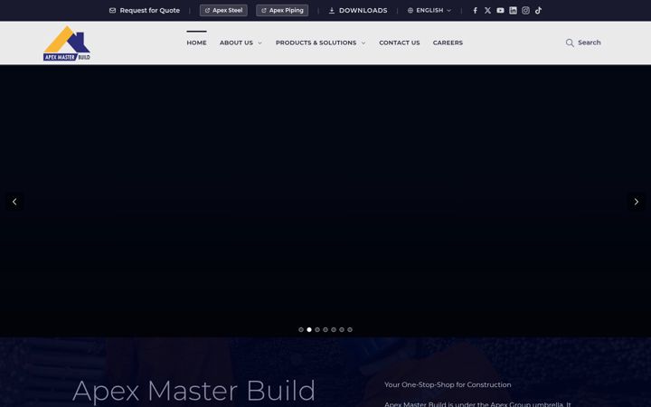This screenshot has width=651, height=407.
Task: Select the first carousel dot
Action: tap(301, 330)
